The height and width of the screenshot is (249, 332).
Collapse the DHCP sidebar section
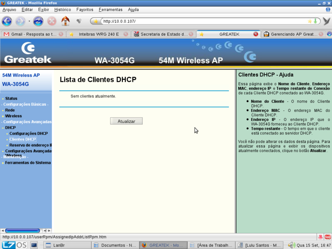click(10, 128)
